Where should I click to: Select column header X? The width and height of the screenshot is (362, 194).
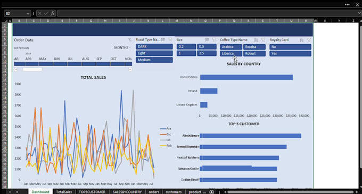click(x=325, y=21)
